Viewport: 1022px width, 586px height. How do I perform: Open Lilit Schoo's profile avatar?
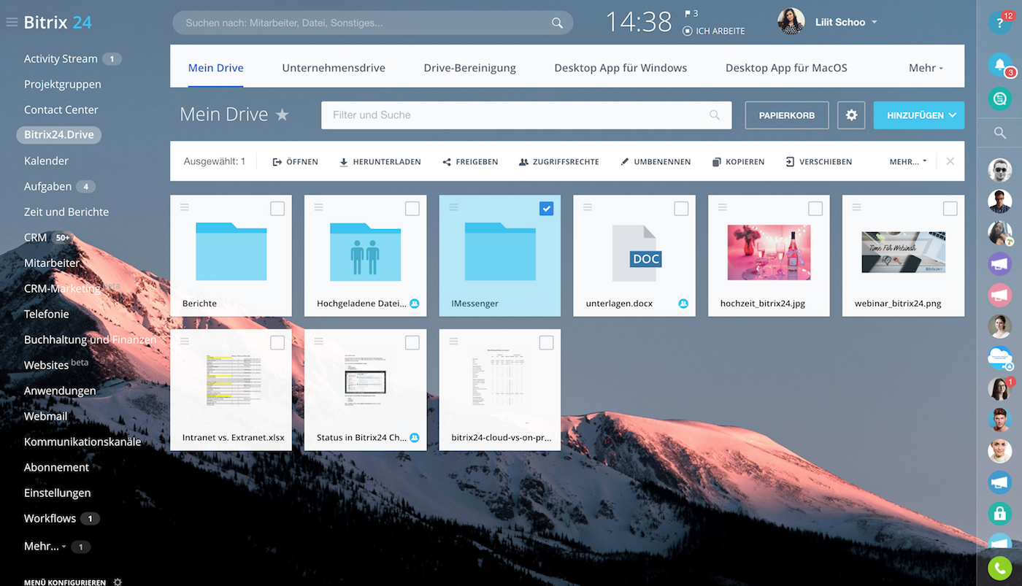point(791,22)
